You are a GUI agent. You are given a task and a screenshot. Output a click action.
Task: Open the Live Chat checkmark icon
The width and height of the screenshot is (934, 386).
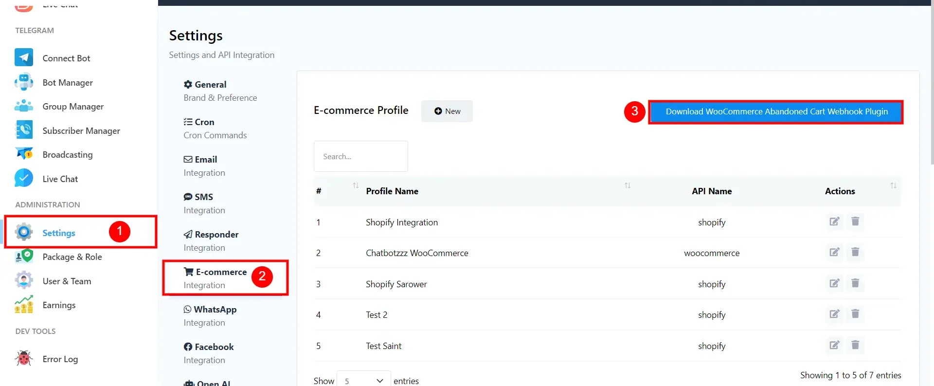(x=24, y=178)
